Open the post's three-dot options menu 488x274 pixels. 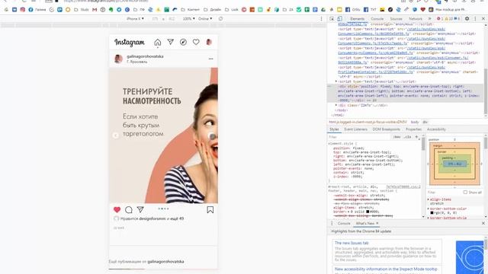(210, 59)
